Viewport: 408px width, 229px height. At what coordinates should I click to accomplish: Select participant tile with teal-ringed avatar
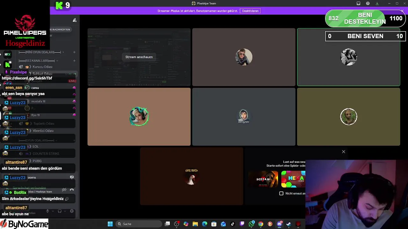139,117
